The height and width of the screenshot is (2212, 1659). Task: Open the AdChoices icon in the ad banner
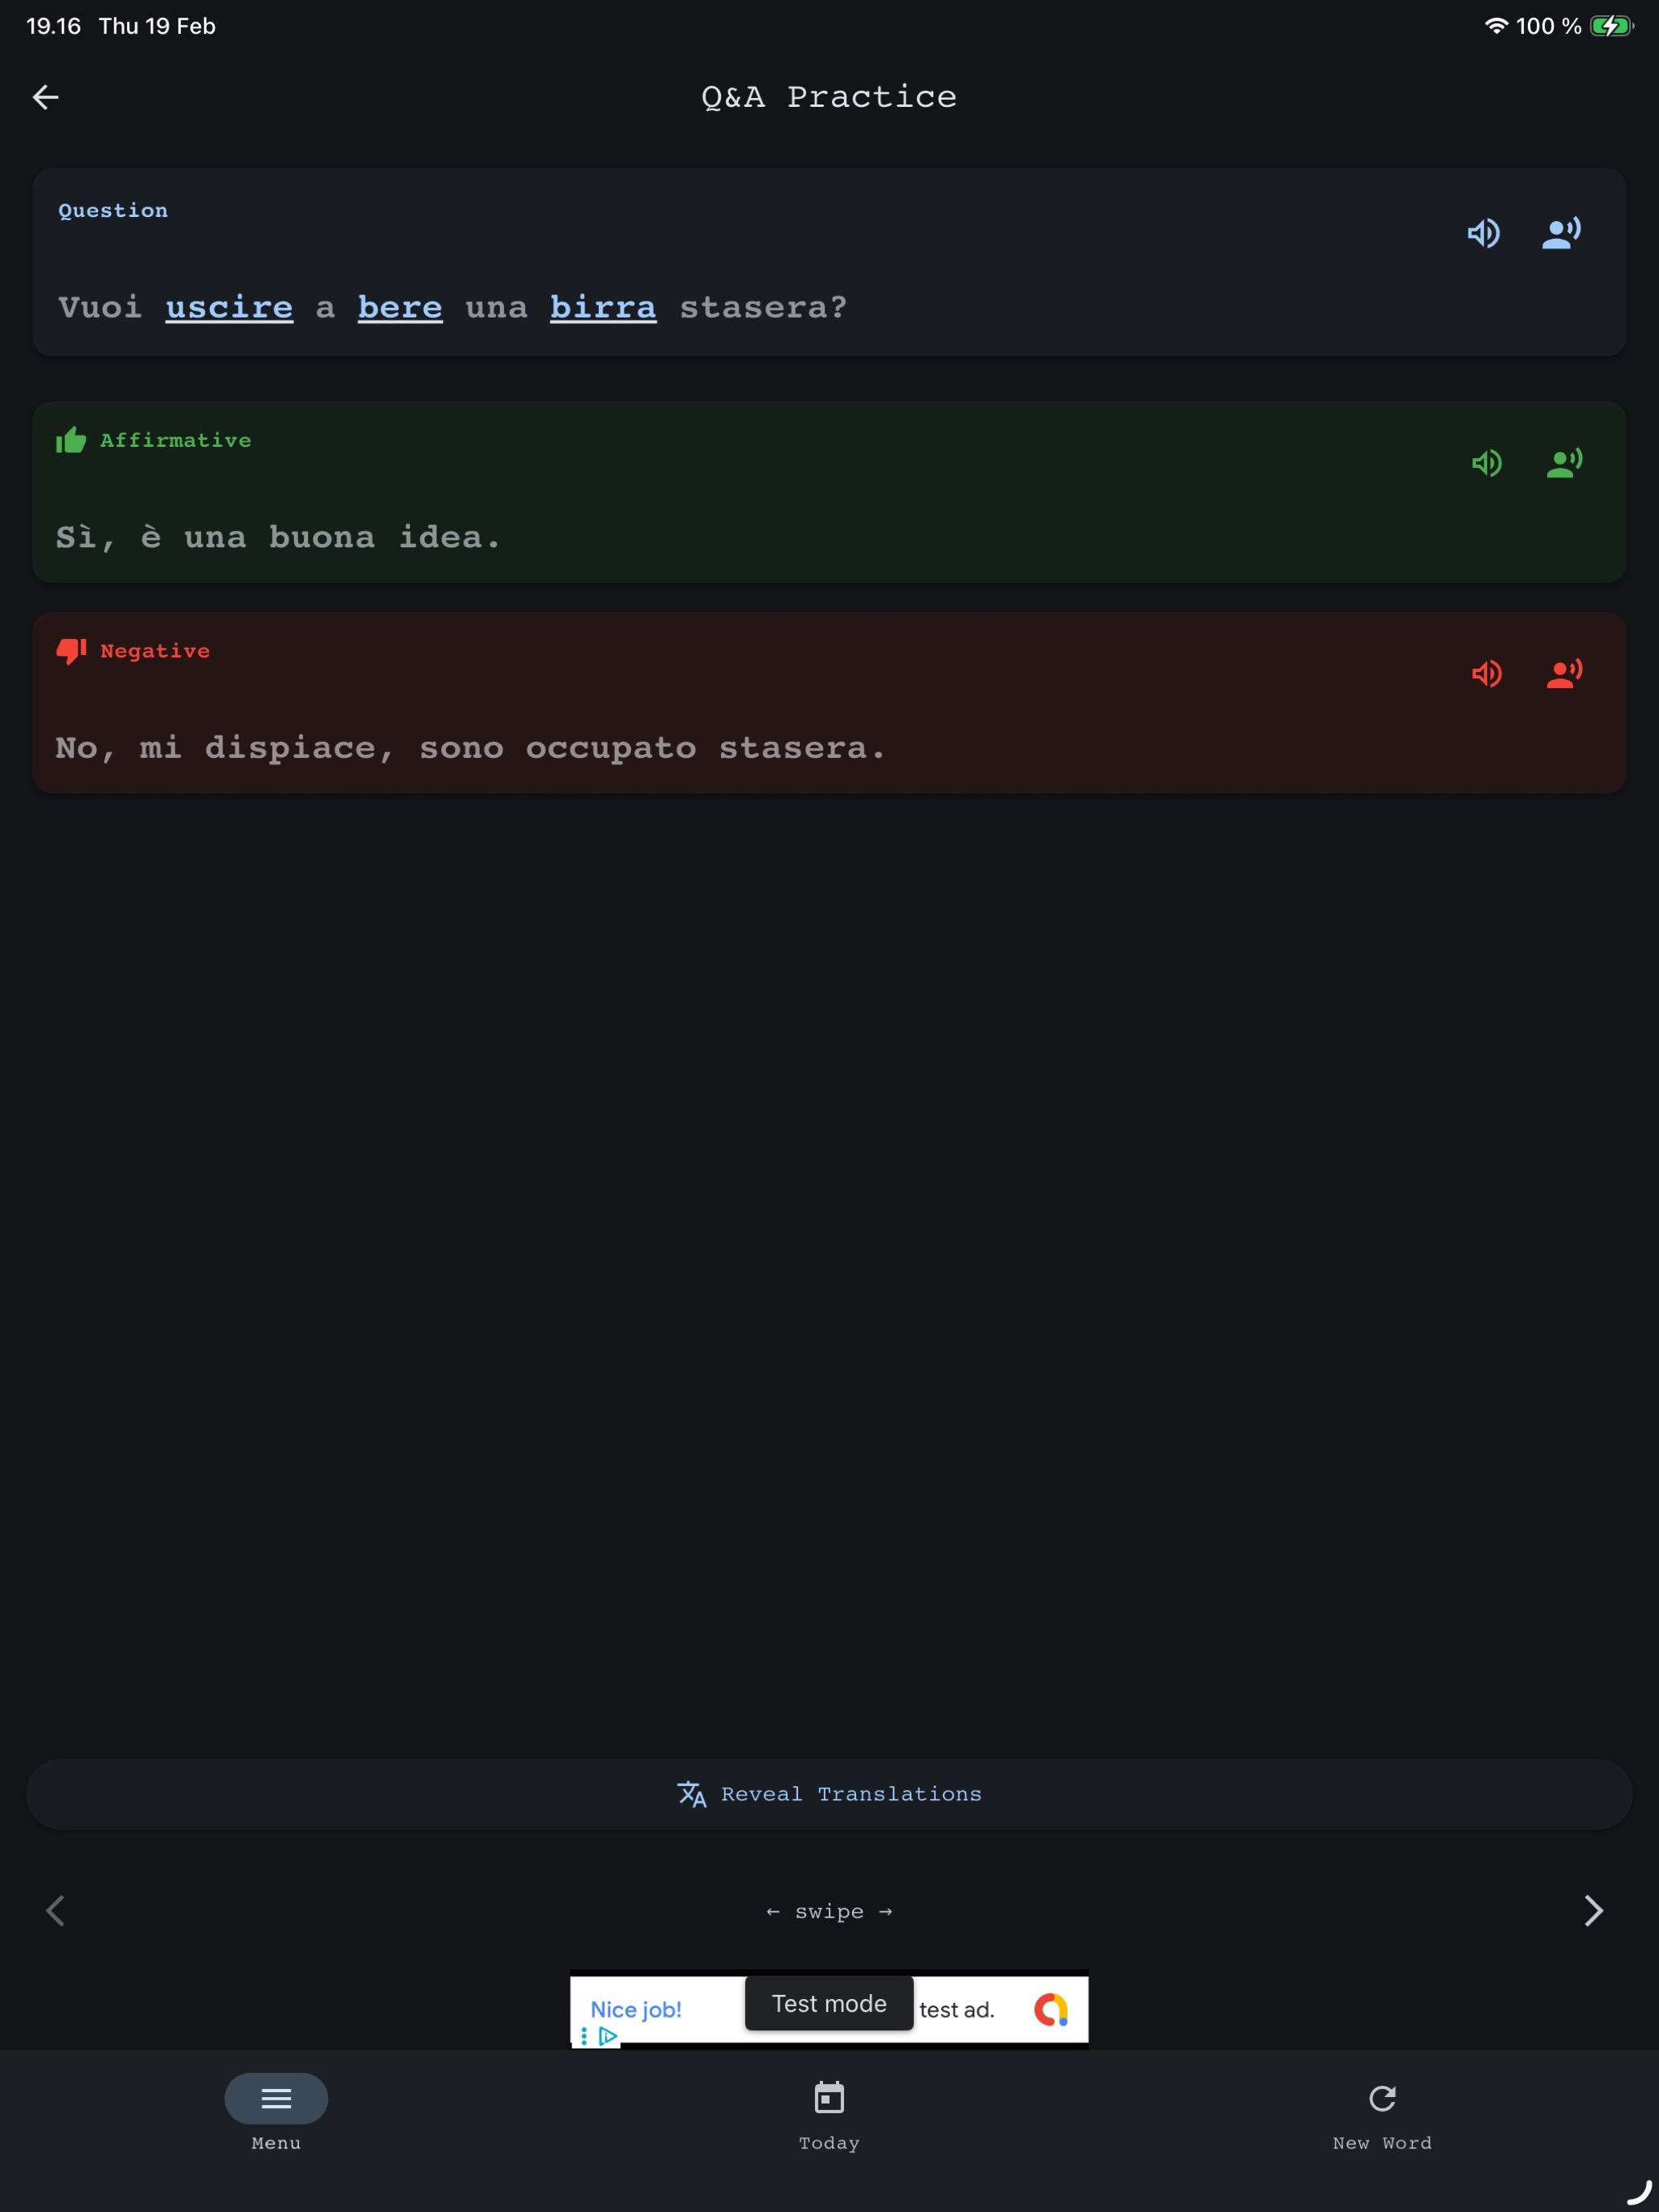607,2035
